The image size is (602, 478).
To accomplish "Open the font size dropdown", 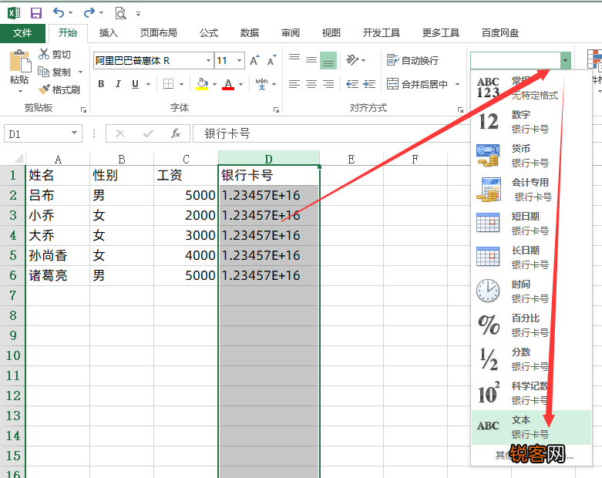I will point(239,60).
